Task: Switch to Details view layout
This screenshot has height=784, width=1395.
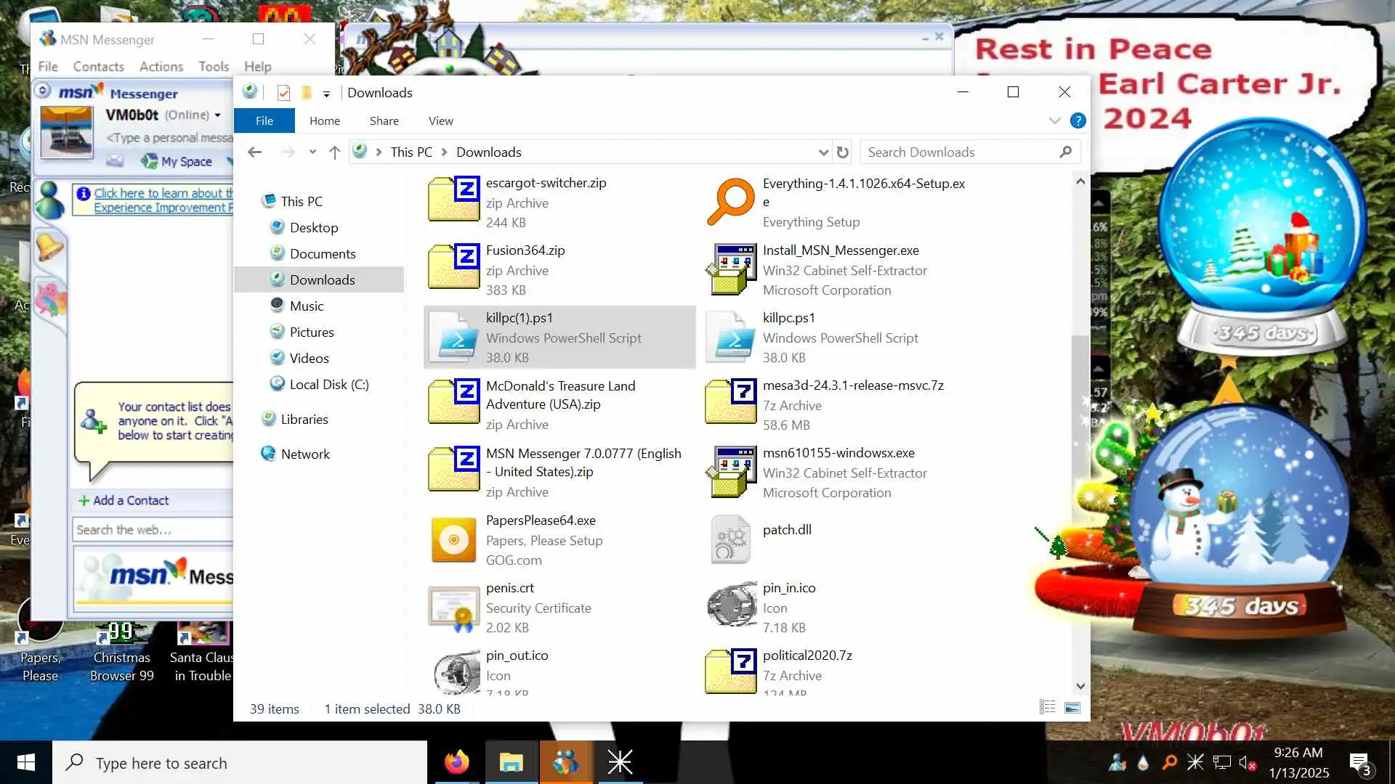Action: pos(1047,707)
